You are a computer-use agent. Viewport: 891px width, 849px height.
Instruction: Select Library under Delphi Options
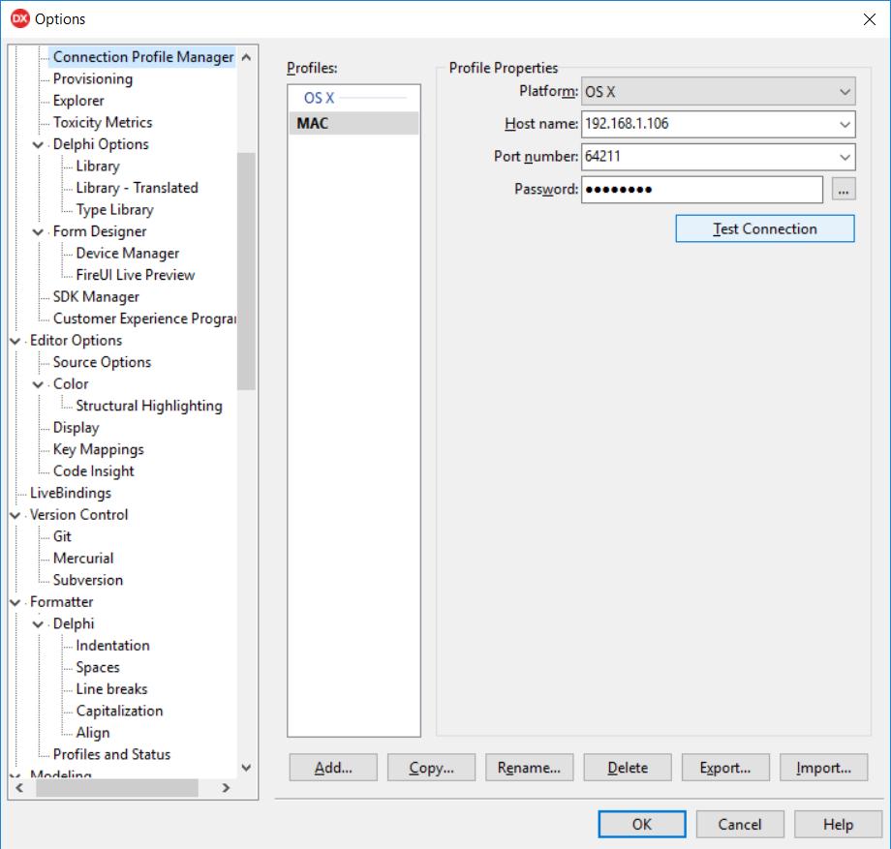(98, 166)
